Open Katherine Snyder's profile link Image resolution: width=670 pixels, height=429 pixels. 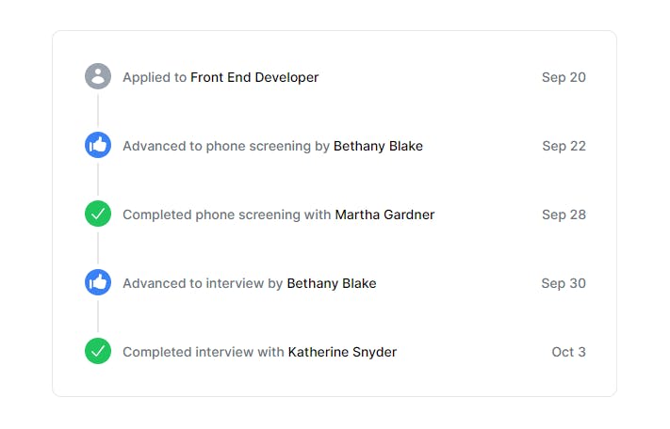click(x=342, y=352)
